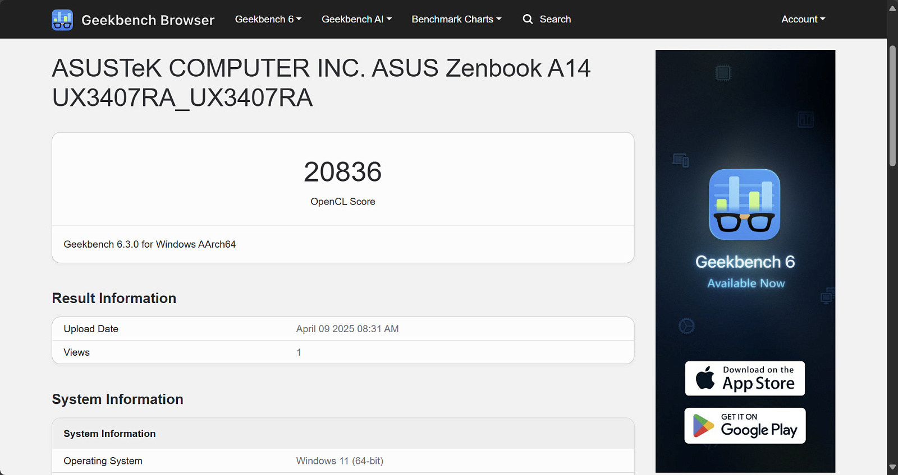Click Geekbench 6.3.0 for Windows AArch64 text
This screenshot has width=898, height=475.
(150, 244)
